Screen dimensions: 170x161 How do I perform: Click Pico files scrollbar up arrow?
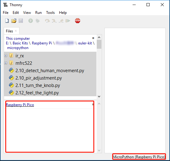point(99,104)
